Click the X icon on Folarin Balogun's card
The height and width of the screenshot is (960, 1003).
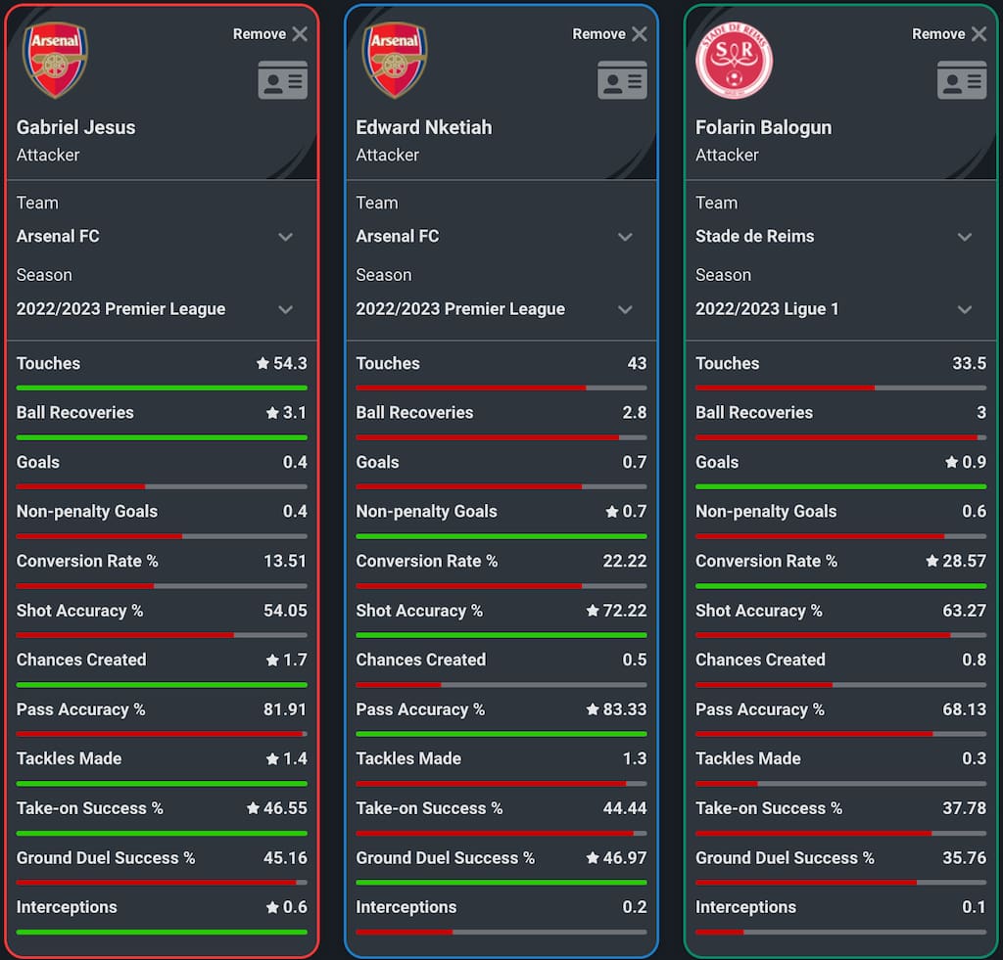(x=979, y=34)
